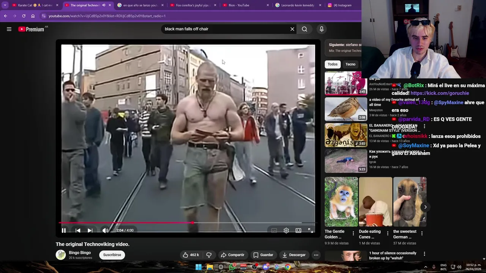The width and height of the screenshot is (486, 273).
Task: Open 'Dude eating Canes' short
Action: pyautogui.click(x=376, y=202)
